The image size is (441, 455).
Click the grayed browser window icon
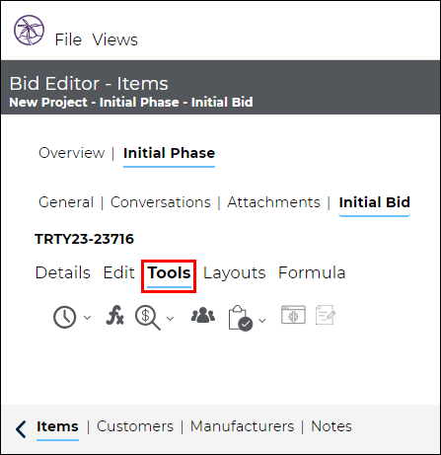point(293,315)
